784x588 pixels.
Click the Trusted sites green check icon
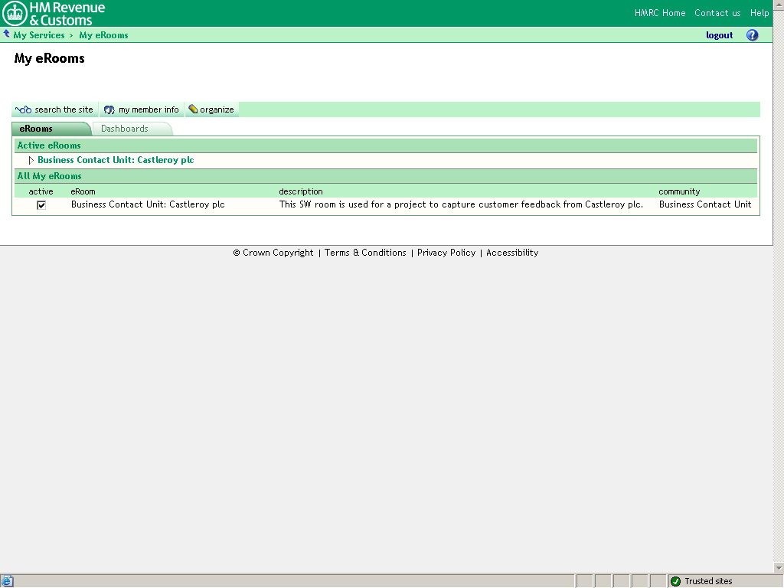(x=675, y=581)
